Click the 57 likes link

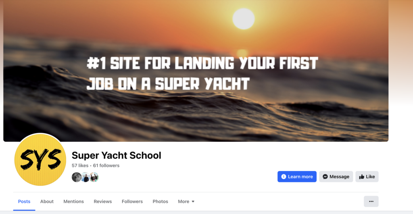pyautogui.click(x=80, y=166)
